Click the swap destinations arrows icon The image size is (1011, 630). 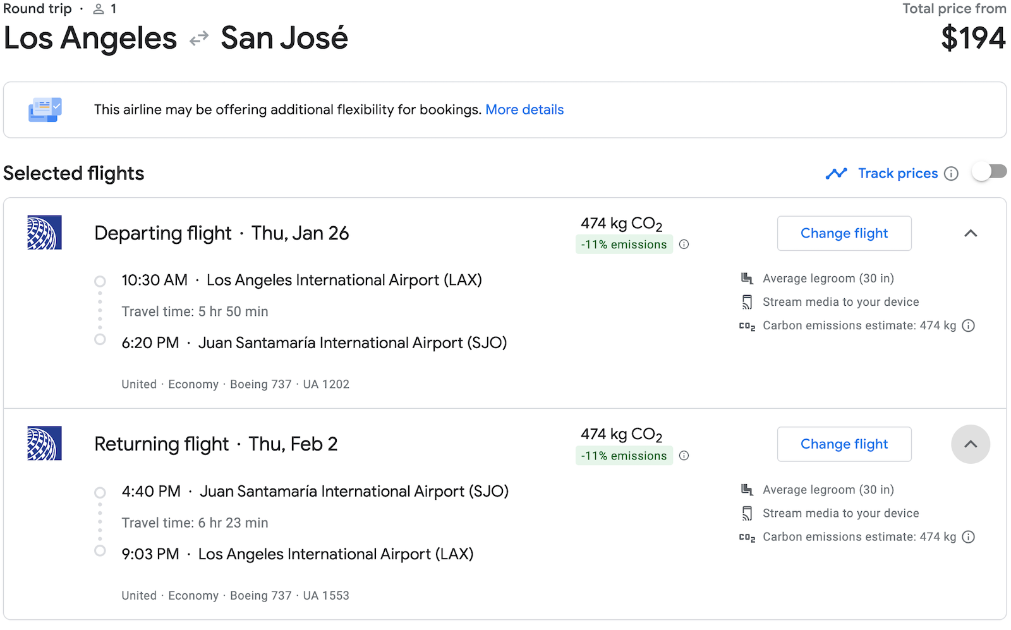(198, 38)
